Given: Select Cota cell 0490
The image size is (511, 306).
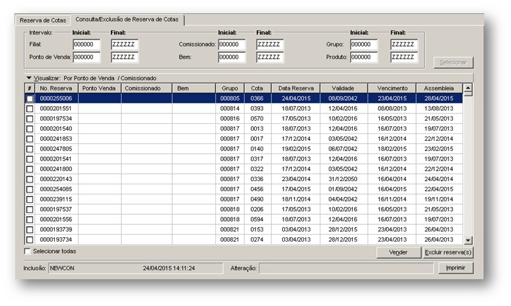Looking at the screenshot, I should point(257,200).
